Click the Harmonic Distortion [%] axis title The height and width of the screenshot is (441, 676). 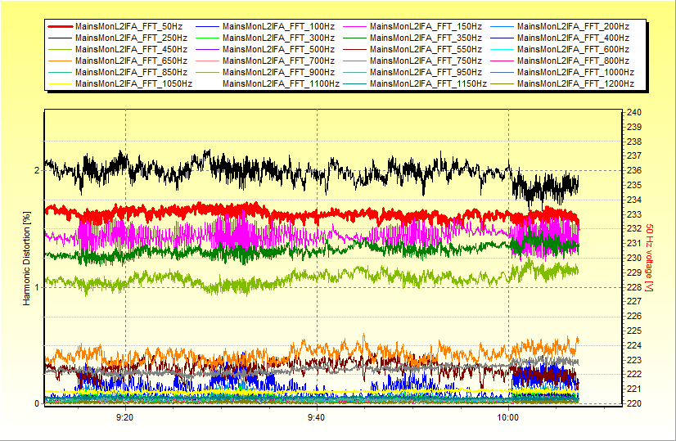coord(27,258)
